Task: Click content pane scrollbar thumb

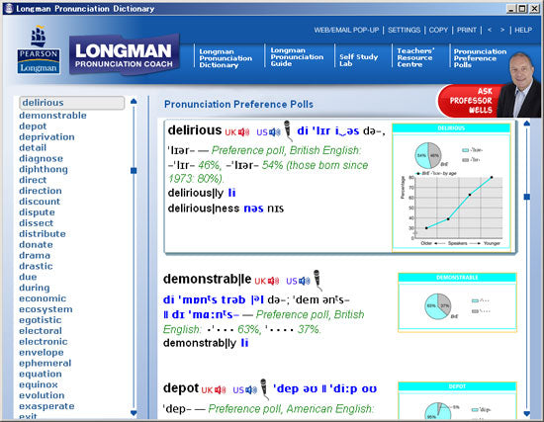Action: 526,197
